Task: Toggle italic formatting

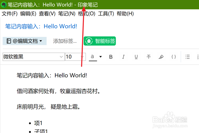Action: pyautogui.click(x=123, y=57)
